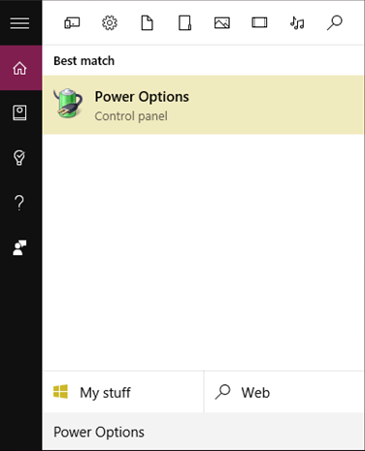Image resolution: width=365 pixels, height=451 pixels.
Task: Filter search results by Folders
Action: [184, 23]
